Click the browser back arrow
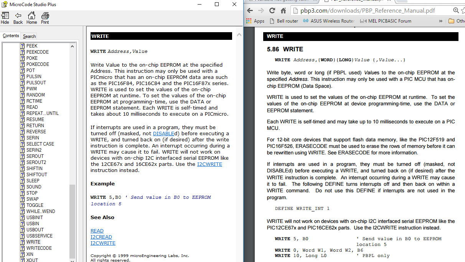 coord(250,11)
